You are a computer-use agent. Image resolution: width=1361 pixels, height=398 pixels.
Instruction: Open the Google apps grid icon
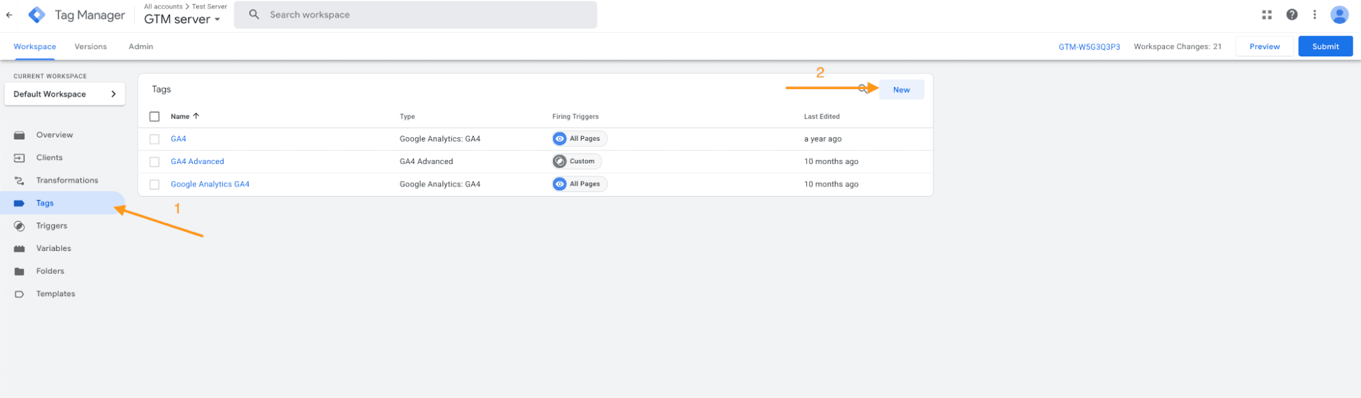pyautogui.click(x=1267, y=15)
